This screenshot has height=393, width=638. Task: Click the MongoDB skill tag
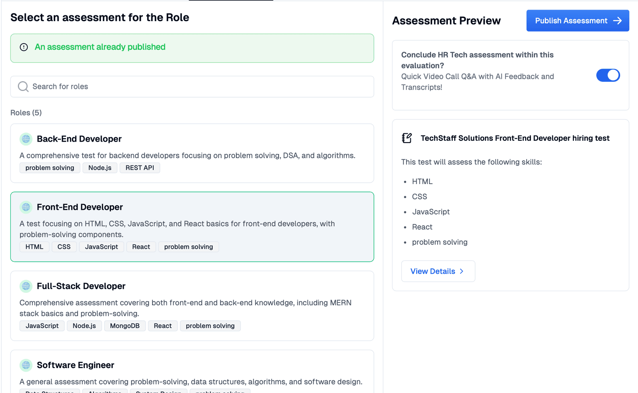tap(125, 326)
